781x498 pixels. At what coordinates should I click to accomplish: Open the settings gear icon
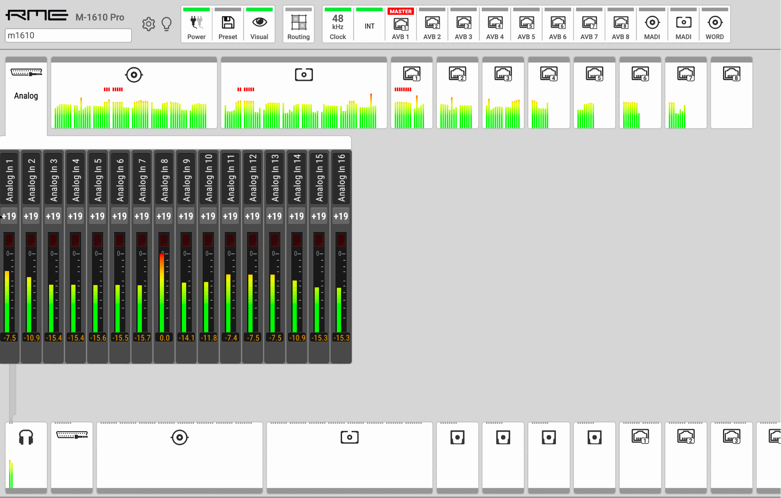[x=148, y=24]
